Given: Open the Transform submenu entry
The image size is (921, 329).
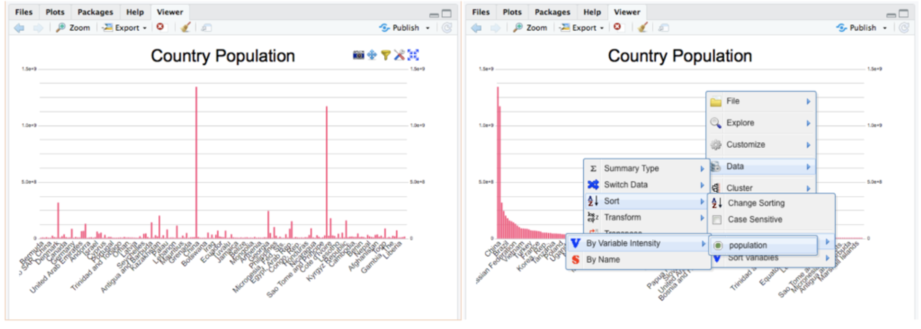Looking at the screenshot, I should (646, 217).
